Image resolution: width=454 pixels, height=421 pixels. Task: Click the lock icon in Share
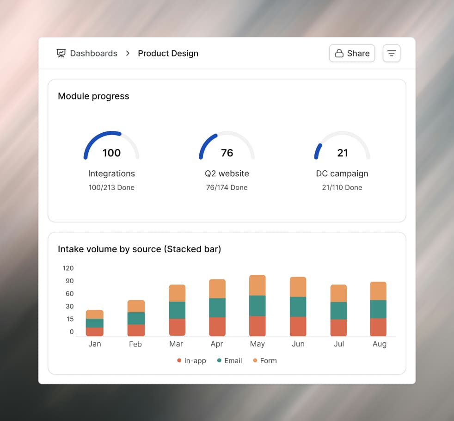[x=339, y=53]
